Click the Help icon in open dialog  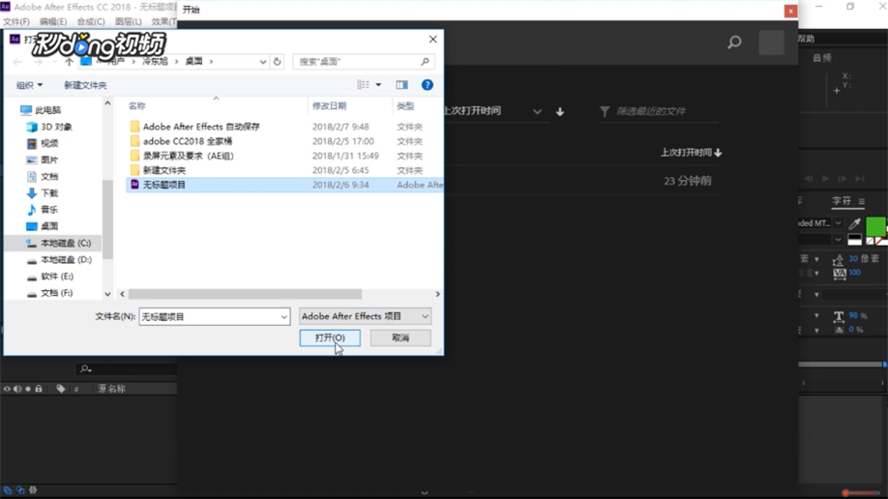[x=427, y=85]
